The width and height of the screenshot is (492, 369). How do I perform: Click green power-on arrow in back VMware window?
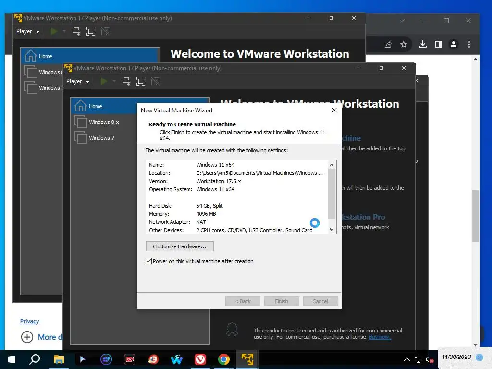pyautogui.click(x=54, y=31)
